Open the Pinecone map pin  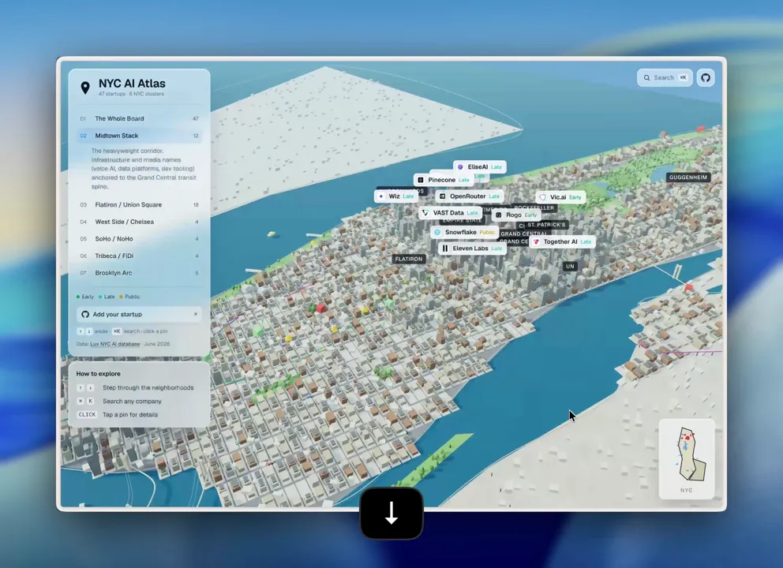click(x=444, y=180)
